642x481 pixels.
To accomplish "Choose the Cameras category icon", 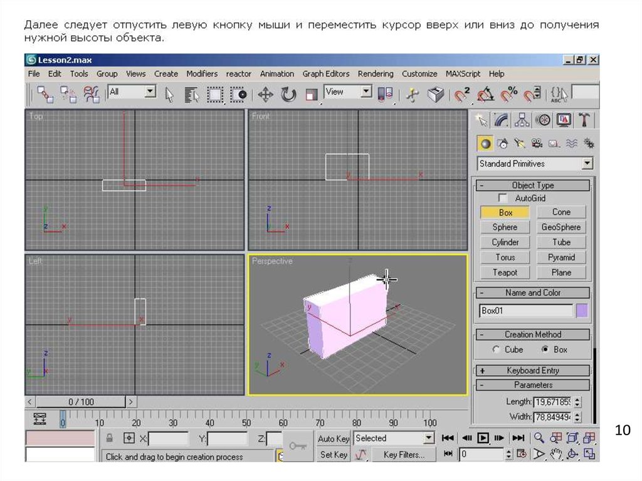I will pos(537,144).
